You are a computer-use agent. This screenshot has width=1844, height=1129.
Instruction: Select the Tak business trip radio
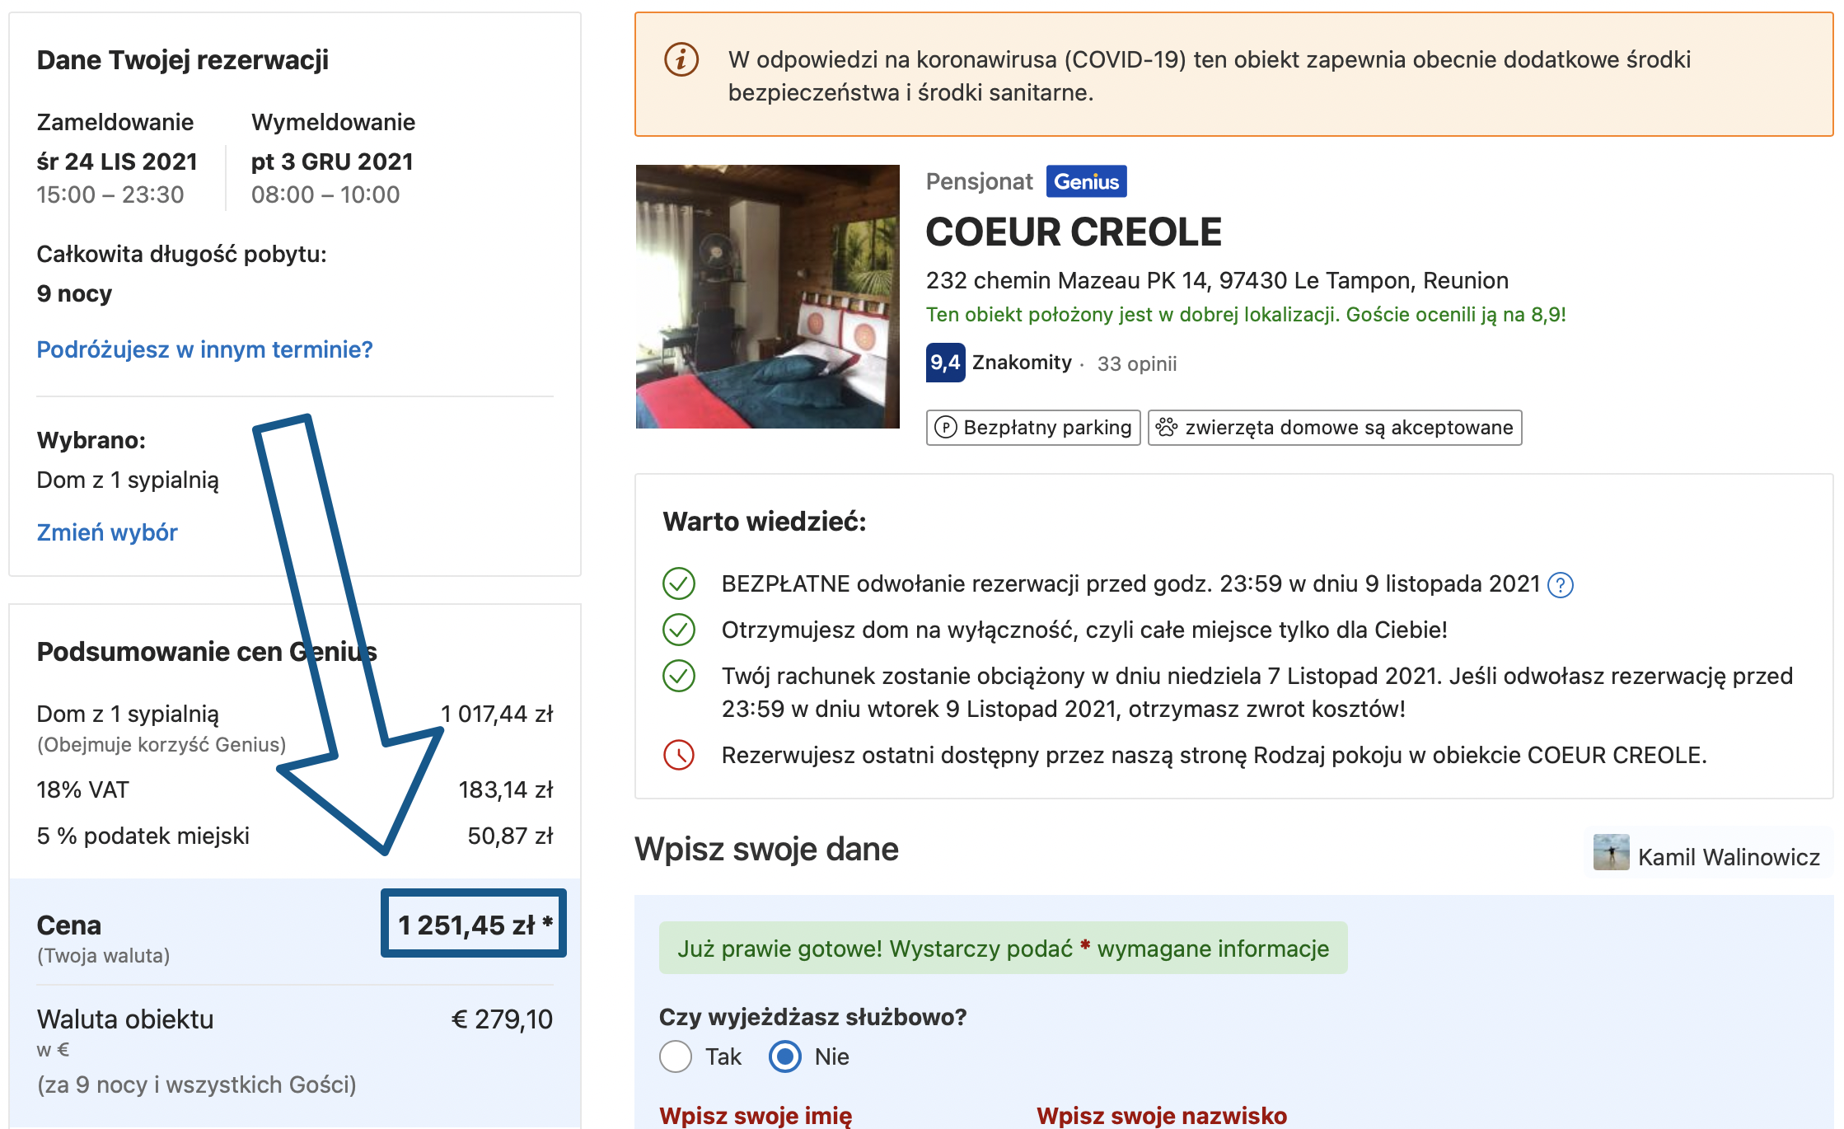click(x=676, y=1056)
